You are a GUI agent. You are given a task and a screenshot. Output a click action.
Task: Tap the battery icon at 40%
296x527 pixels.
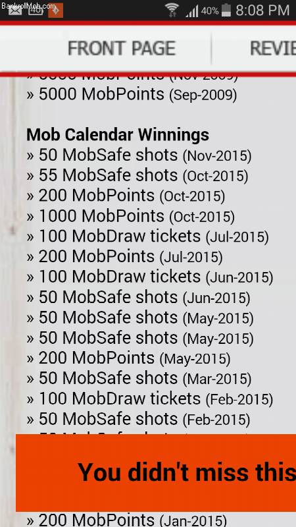coord(226,10)
